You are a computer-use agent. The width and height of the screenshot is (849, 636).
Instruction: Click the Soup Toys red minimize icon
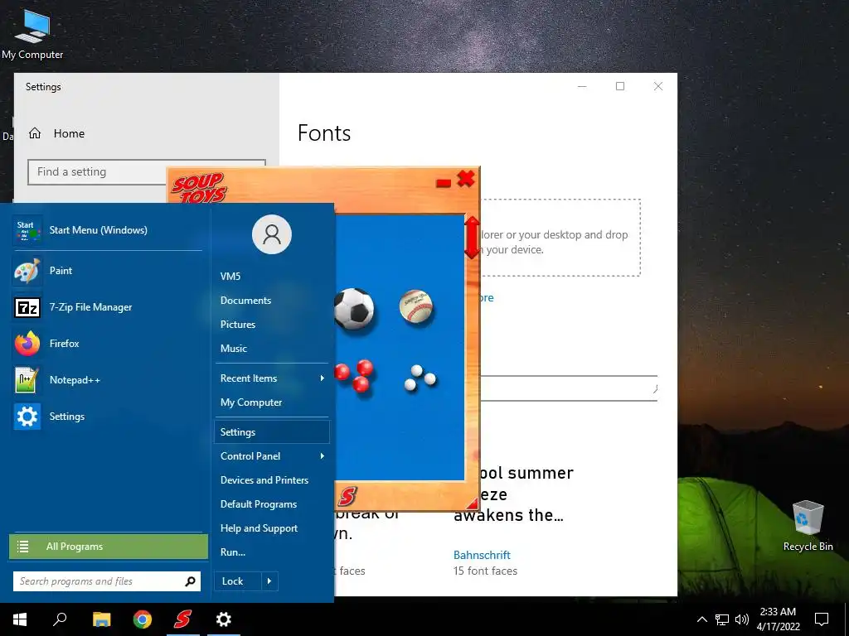point(444,183)
